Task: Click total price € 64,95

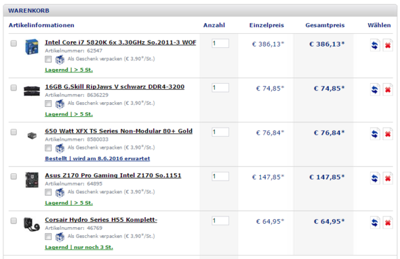Action: tap(329, 222)
